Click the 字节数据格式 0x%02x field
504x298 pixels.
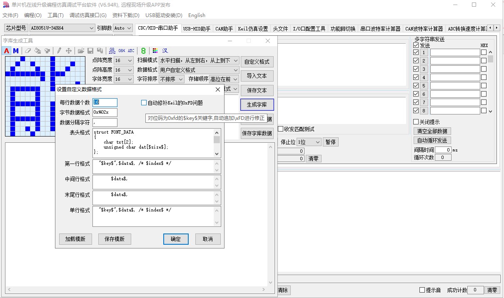105,112
